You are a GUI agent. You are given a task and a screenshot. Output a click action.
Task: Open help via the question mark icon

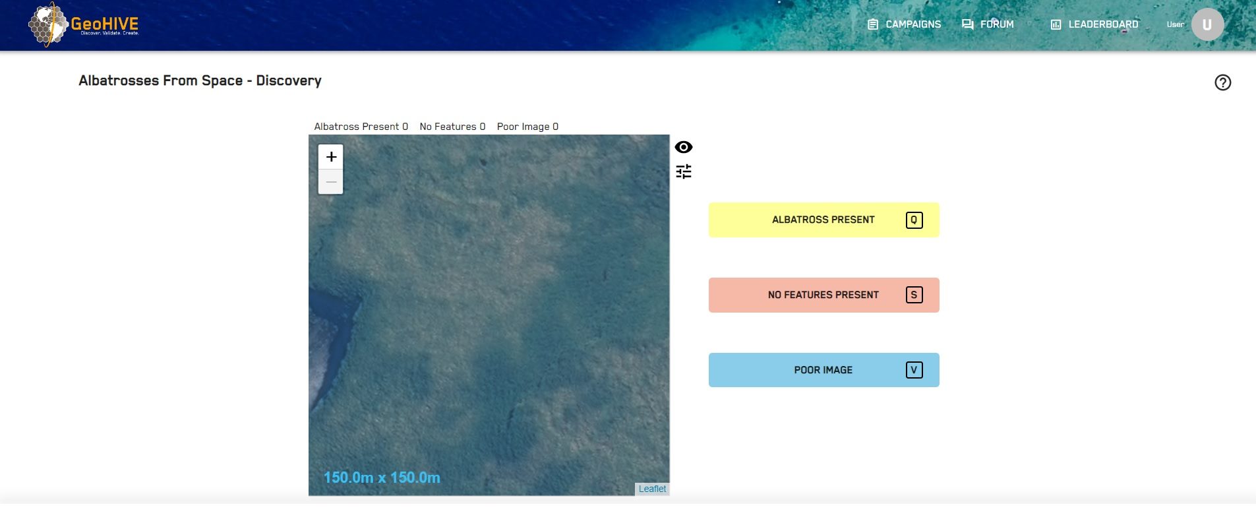tap(1222, 82)
